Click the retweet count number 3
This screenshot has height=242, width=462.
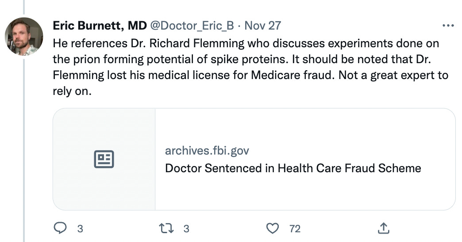(x=186, y=229)
